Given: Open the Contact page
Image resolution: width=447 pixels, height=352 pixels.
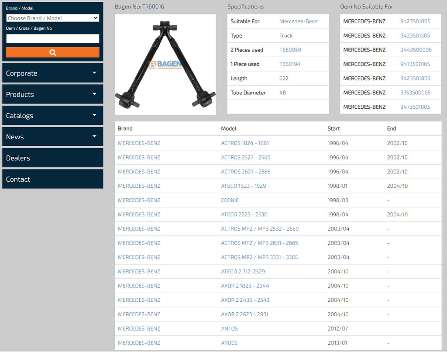Looking at the screenshot, I should pyautogui.click(x=53, y=179).
